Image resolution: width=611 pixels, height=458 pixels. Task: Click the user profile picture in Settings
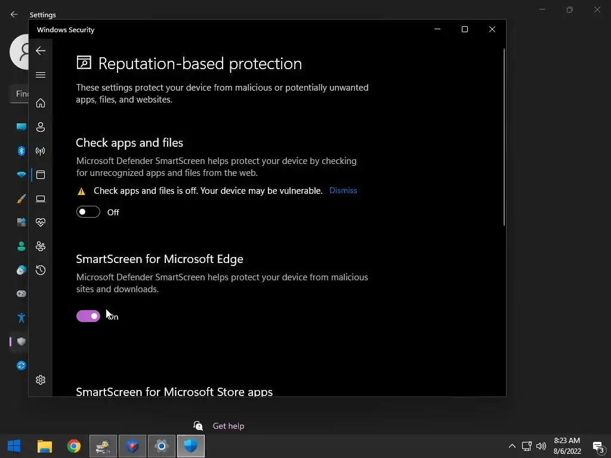(20, 52)
